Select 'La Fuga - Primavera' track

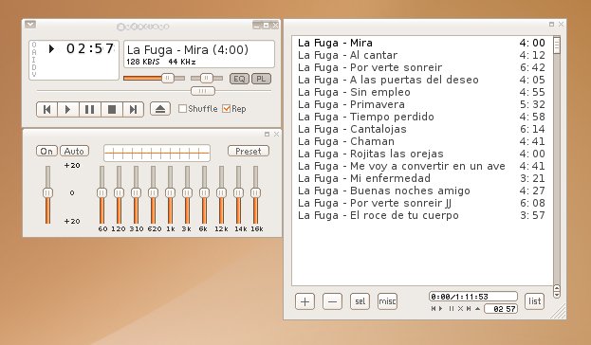pos(421,104)
